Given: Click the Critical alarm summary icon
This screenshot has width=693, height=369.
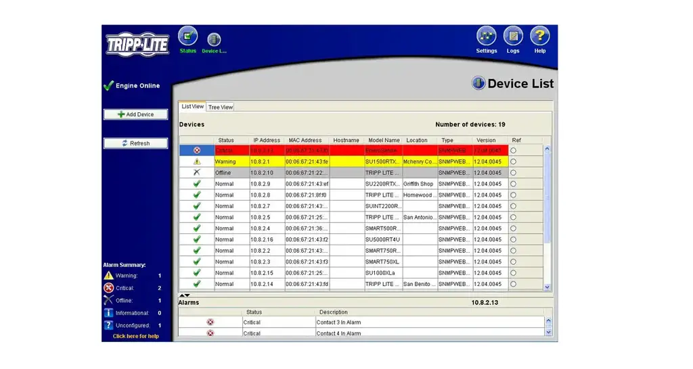Looking at the screenshot, I should 109,288.
